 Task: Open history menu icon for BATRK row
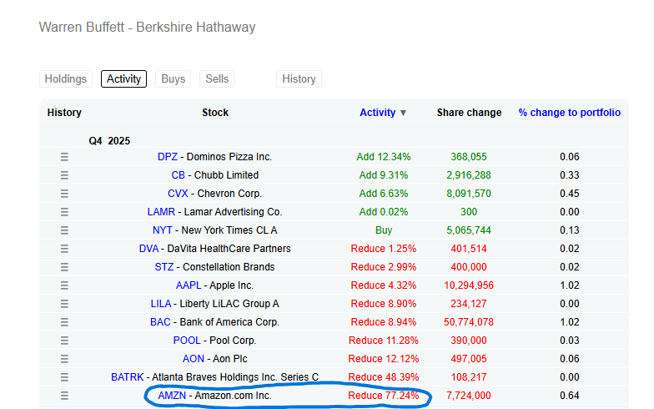[x=64, y=377]
